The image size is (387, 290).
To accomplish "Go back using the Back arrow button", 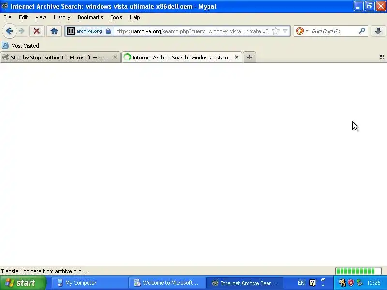I will pos(9,31).
